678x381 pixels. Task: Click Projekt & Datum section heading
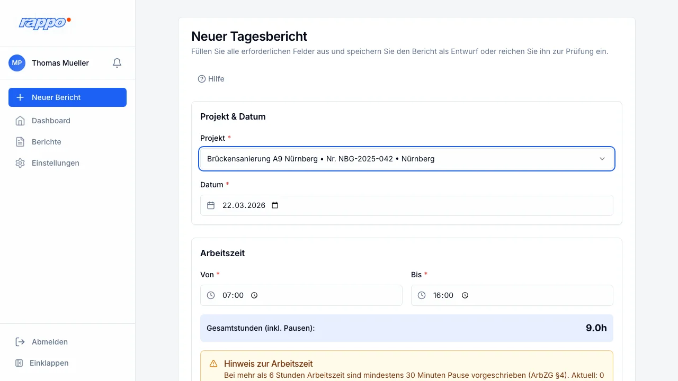coord(233,116)
